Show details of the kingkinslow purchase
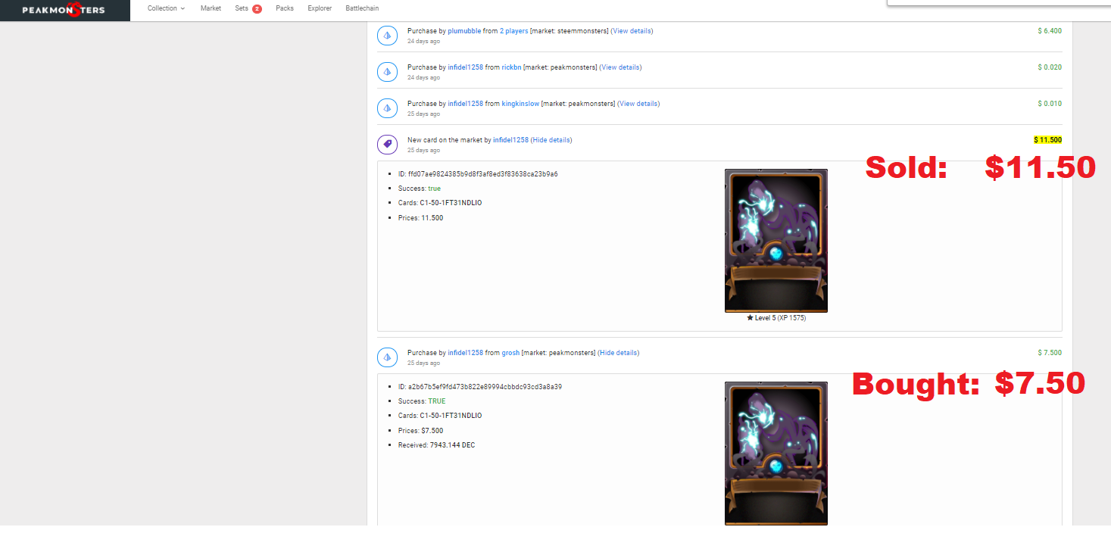1111x552 pixels. (638, 104)
